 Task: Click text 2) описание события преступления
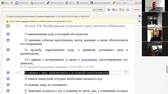(74, 42)
